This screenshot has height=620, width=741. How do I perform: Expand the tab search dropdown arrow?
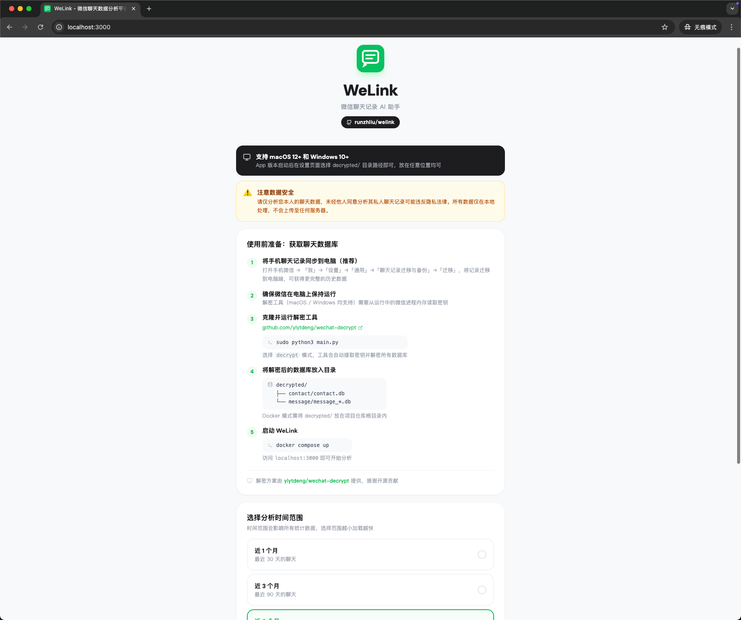click(732, 9)
